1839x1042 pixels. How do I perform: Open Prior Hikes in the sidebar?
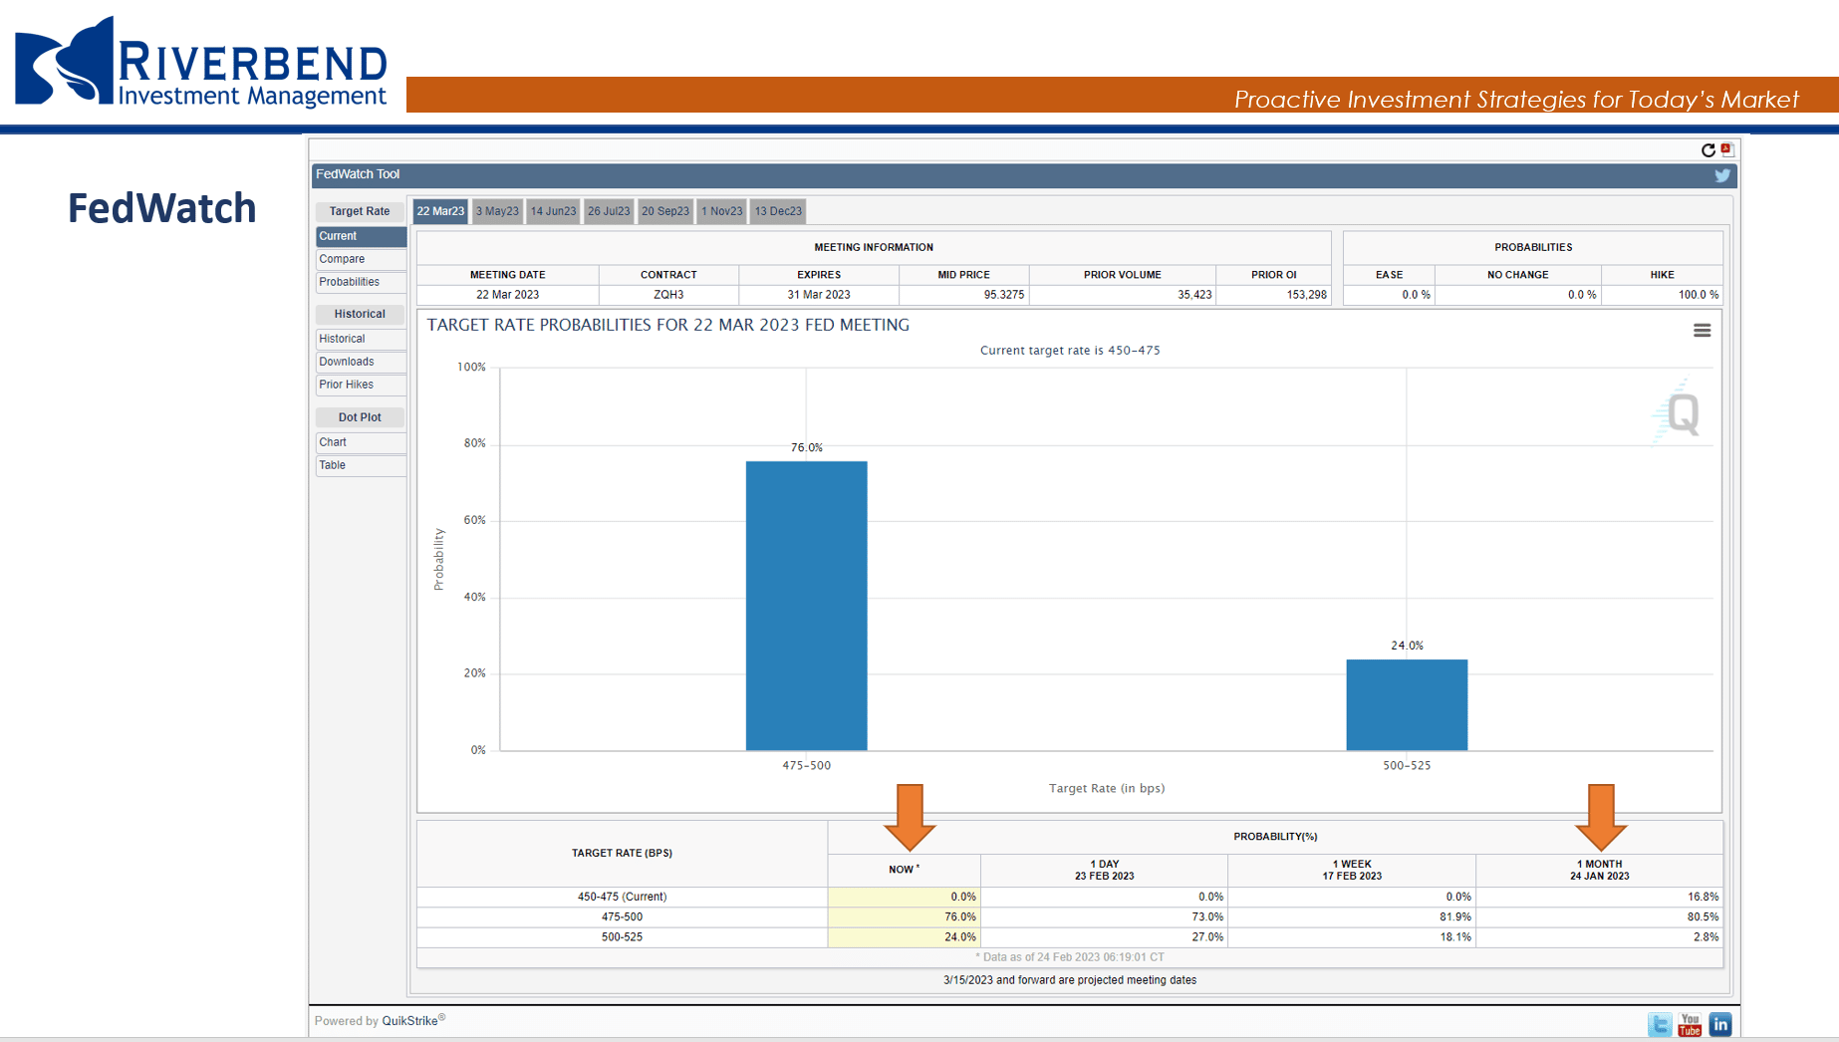pyautogui.click(x=361, y=385)
